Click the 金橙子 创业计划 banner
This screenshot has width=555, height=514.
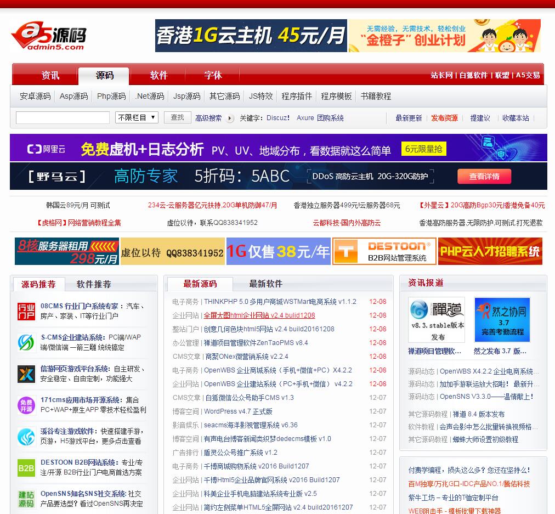445,36
